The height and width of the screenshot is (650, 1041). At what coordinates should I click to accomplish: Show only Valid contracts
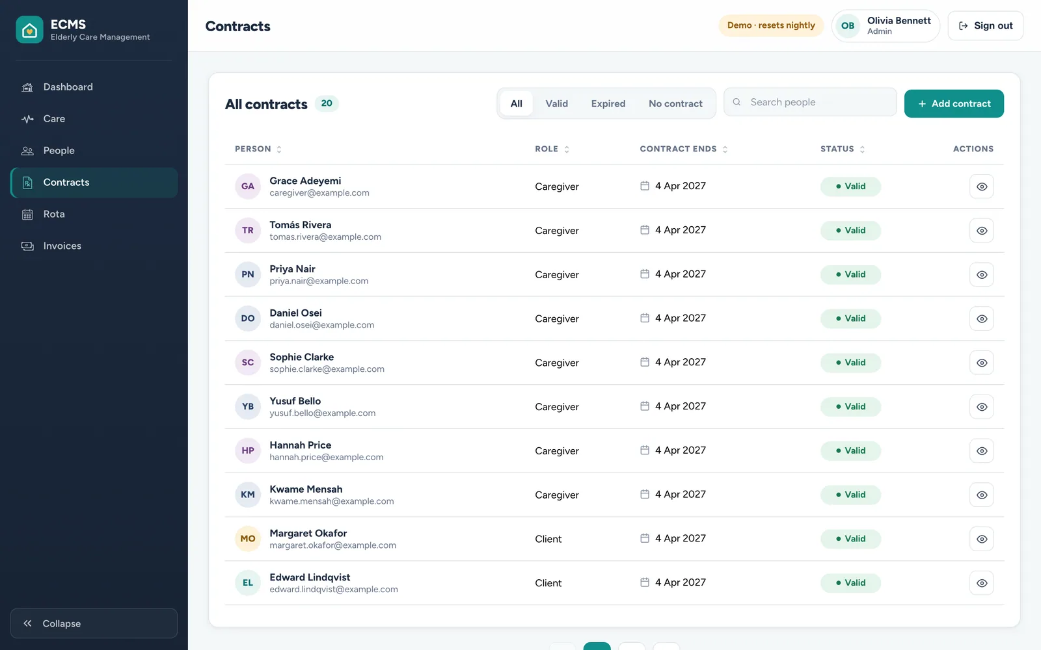[x=556, y=104]
